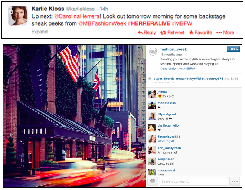245x190 pixels.
Task: Open the fashion_week username link
Action: point(174,49)
